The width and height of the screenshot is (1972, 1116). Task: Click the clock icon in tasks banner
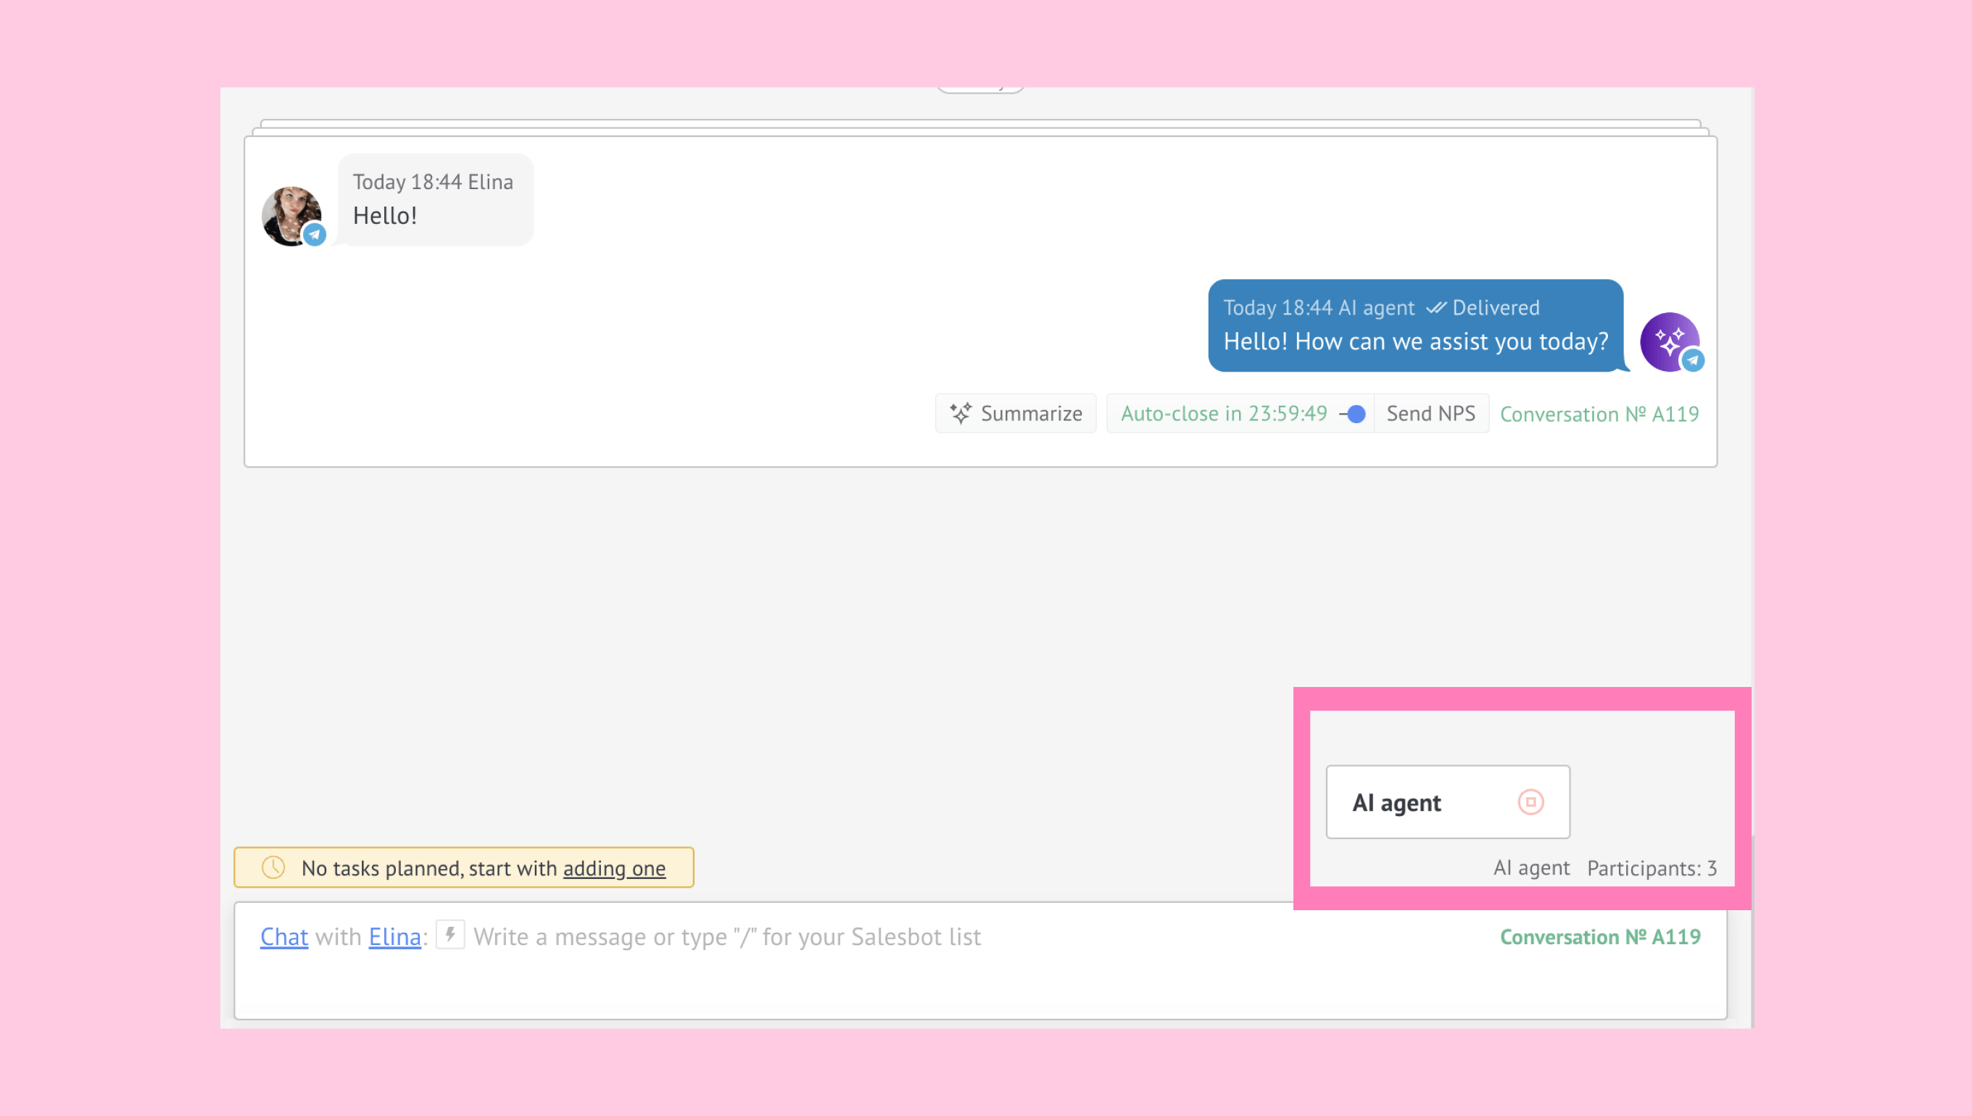click(274, 867)
